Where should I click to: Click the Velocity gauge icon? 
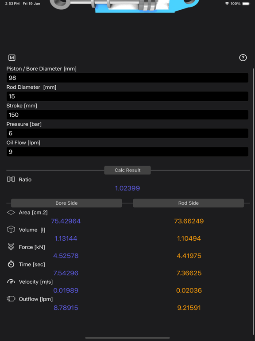(11, 282)
